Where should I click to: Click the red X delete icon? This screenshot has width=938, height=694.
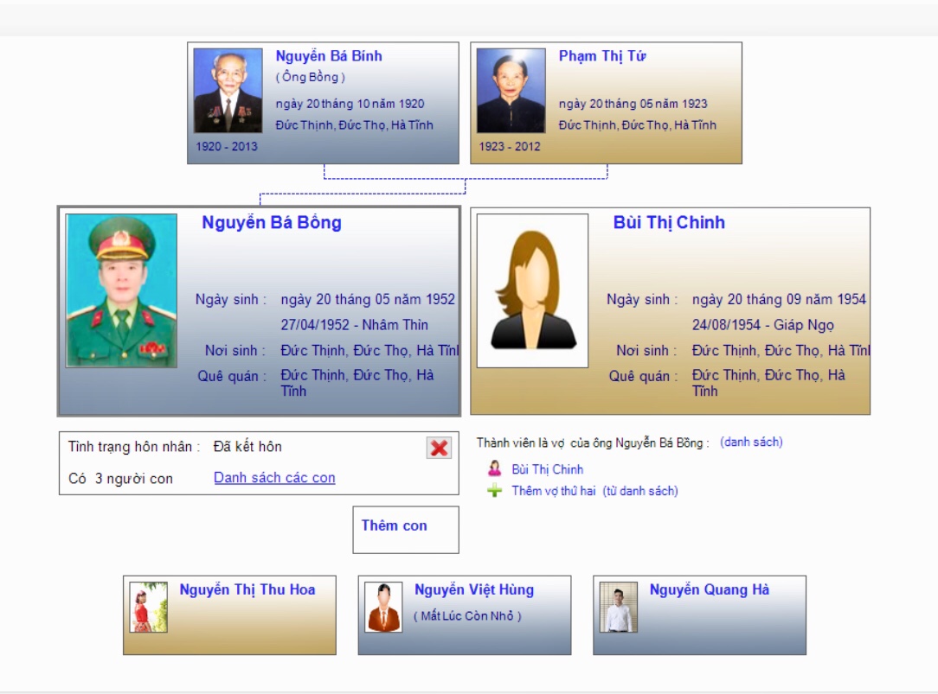coord(439,448)
